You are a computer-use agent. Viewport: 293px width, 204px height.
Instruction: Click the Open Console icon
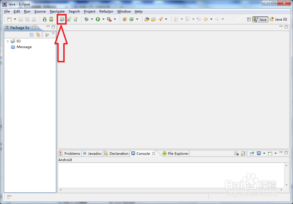[x=270, y=154]
